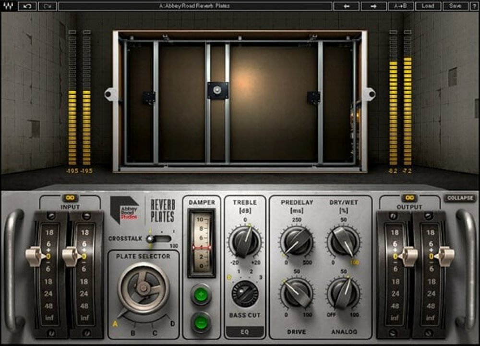Click the Dry/Wet knob
The height and width of the screenshot is (346, 480).
pos(344,241)
